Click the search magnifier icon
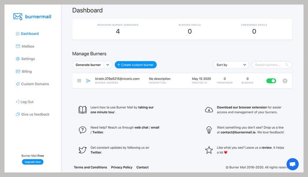 [287, 65]
